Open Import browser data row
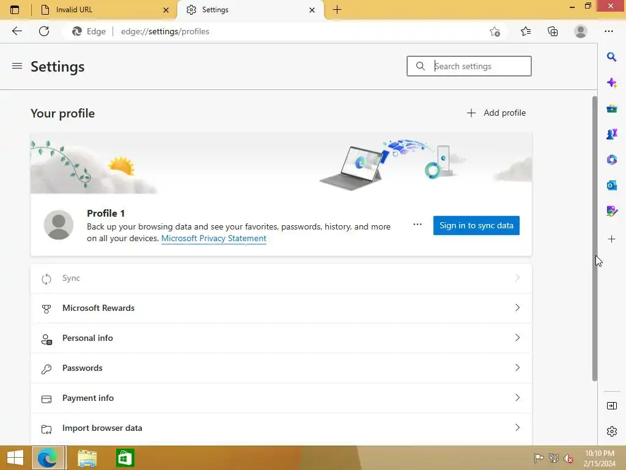 coord(281,428)
